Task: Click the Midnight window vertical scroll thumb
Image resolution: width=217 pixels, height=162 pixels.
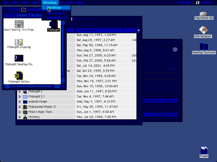Action: tap(63, 51)
